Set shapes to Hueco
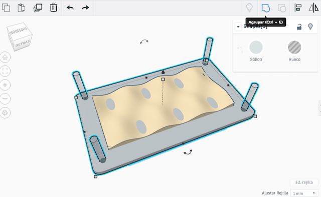The height and width of the screenshot is (197, 321). click(x=294, y=47)
